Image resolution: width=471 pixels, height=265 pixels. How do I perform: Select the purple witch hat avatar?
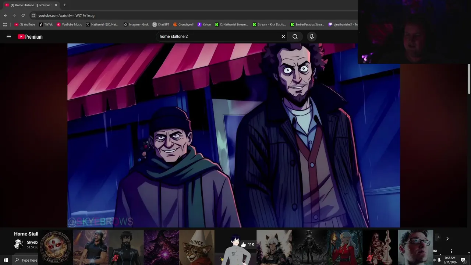click(162, 247)
